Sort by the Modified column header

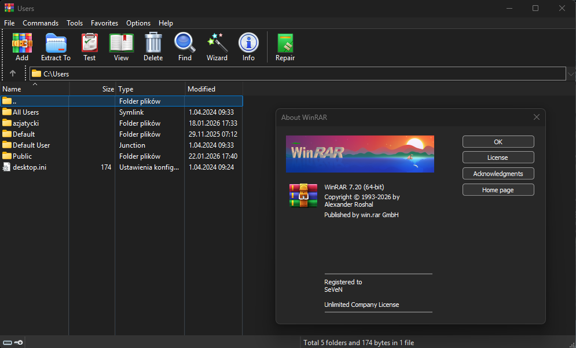(214, 89)
